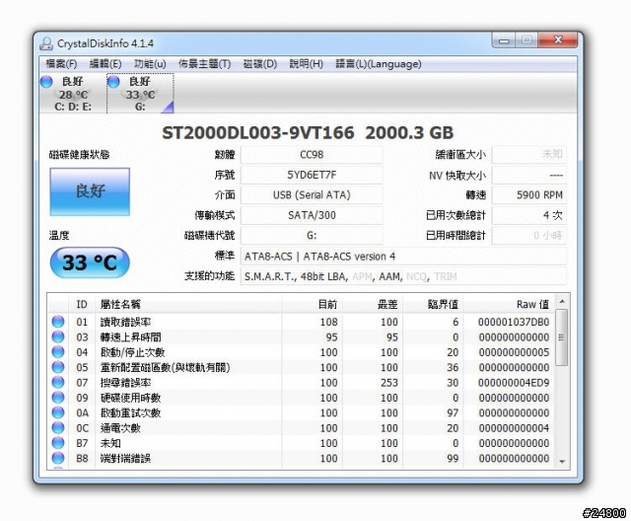Select the C: D: E: disk tab
631x521 pixels.
pos(72,94)
